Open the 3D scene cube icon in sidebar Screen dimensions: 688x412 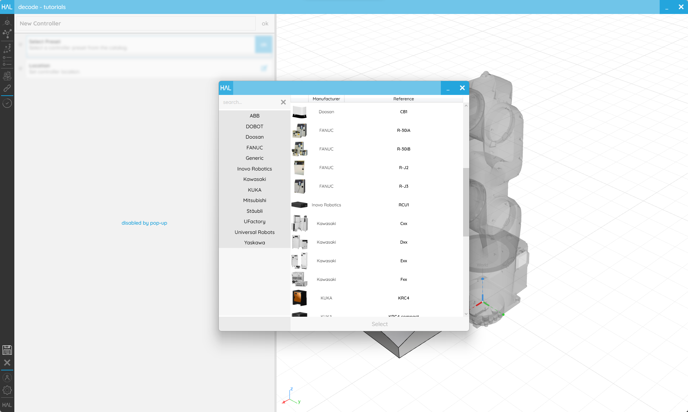7,22
